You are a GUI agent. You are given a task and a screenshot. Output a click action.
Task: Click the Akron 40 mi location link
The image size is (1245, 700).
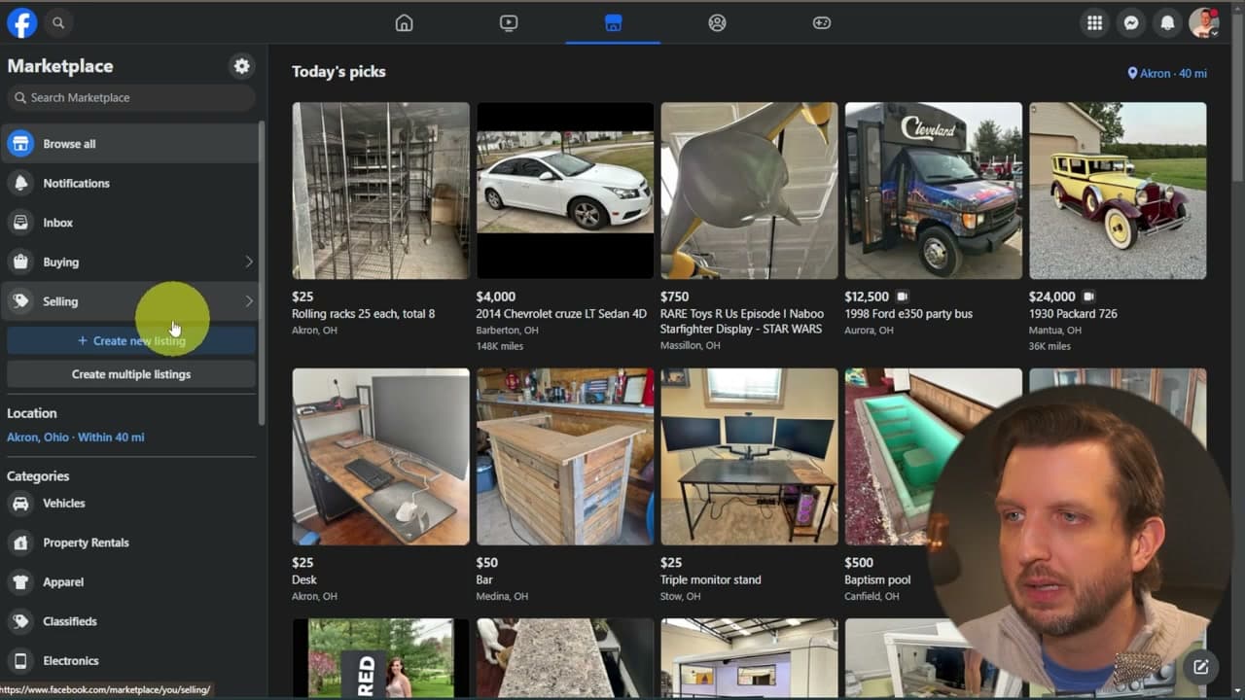pos(1167,74)
